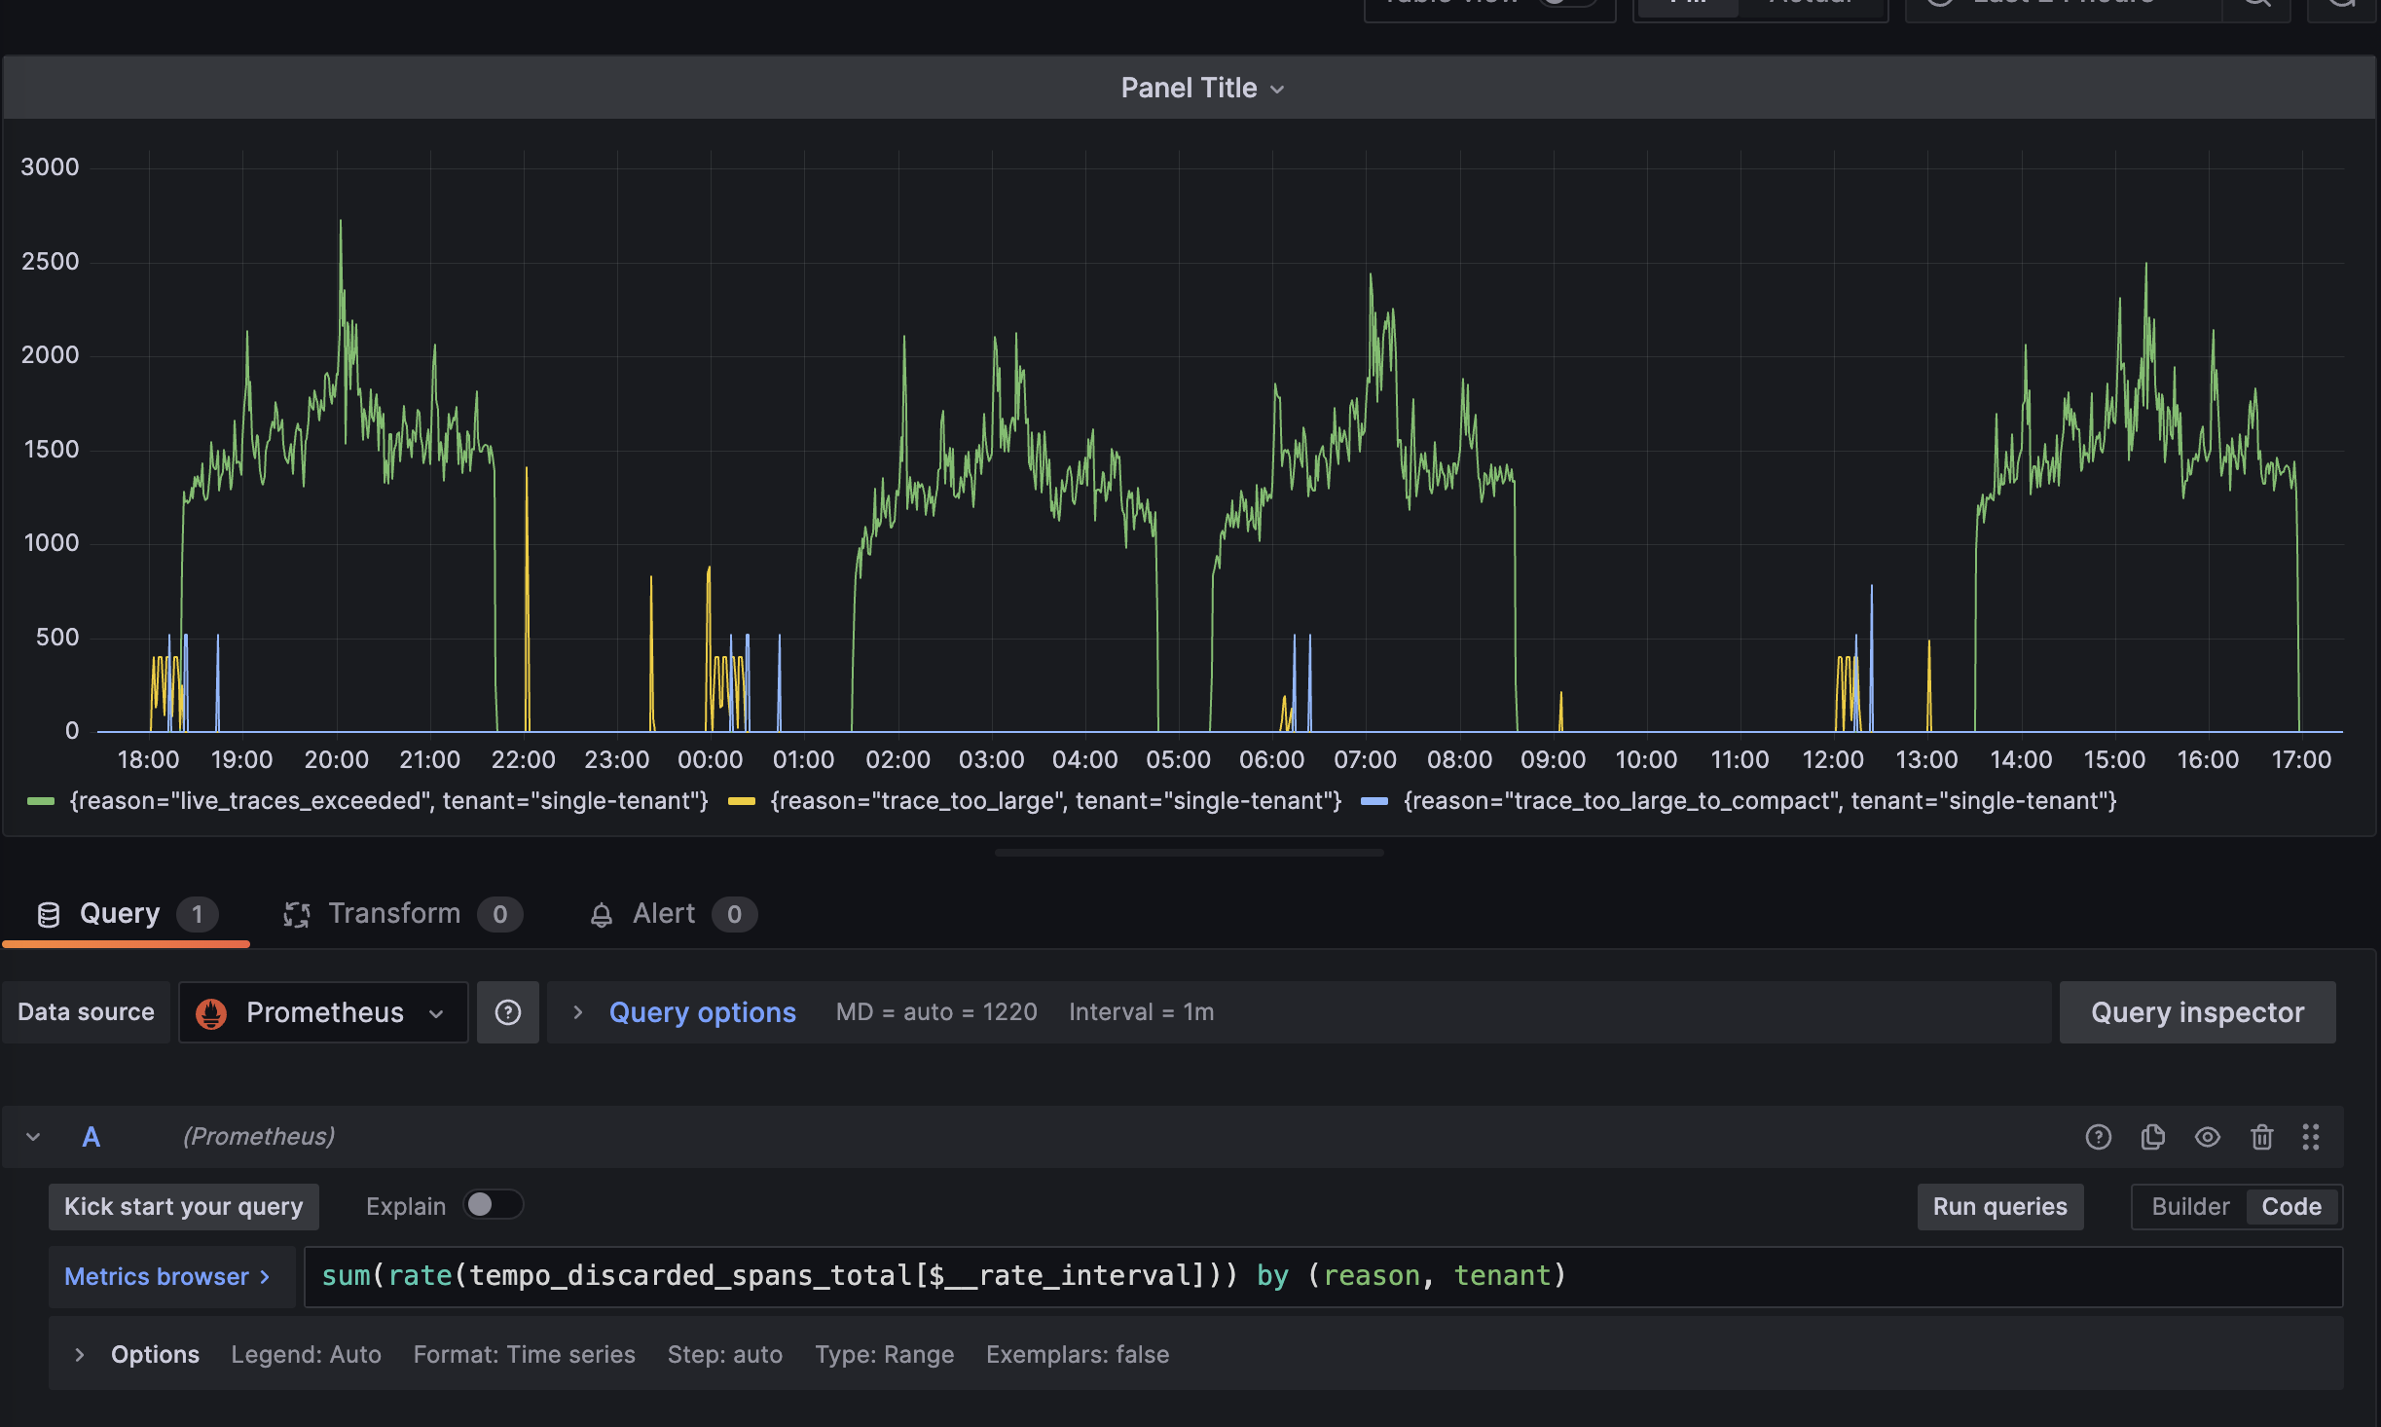Toggle query A visibility eye icon
The image size is (2381, 1427).
(x=2207, y=1137)
